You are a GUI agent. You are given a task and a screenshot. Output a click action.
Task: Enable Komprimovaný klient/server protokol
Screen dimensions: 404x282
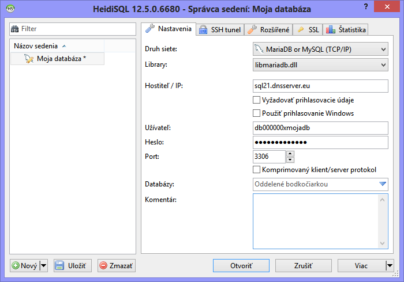[x=257, y=170]
